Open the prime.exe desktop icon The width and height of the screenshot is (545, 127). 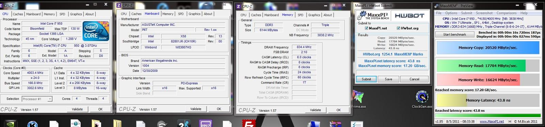pos(358,100)
